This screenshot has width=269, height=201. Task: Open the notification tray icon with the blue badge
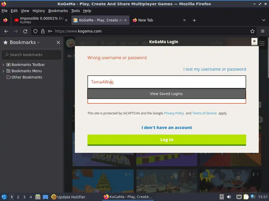pyautogui.click(x=253, y=197)
